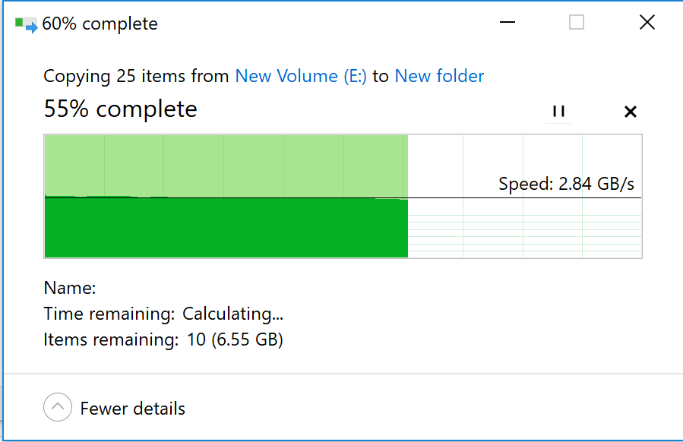683x442 pixels.
Task: Open the New Volume (E:) source link
Action: (x=301, y=76)
